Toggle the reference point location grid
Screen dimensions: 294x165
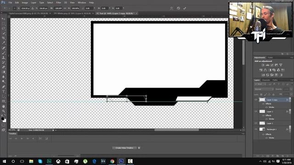tap(14, 8)
